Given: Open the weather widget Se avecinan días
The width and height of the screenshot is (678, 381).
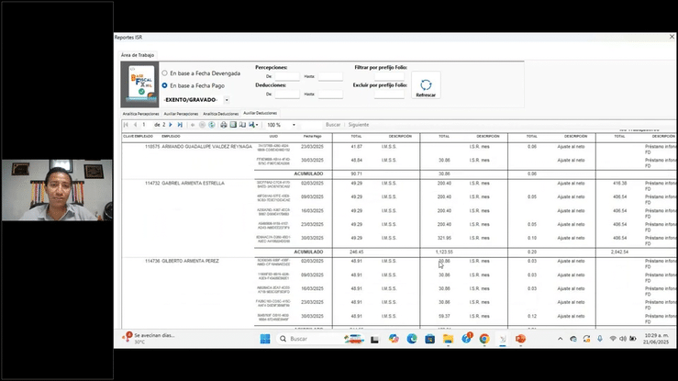Looking at the screenshot, I should [x=150, y=339].
